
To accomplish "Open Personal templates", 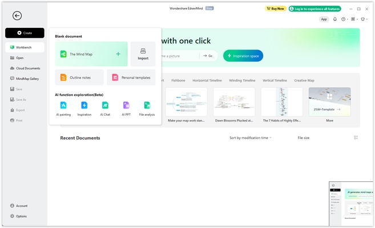I will (131, 78).
